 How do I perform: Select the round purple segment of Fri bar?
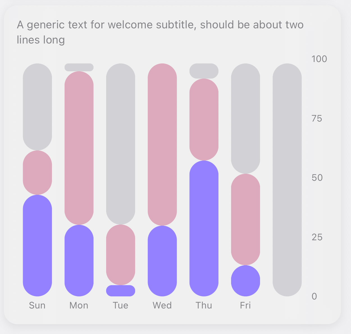[x=245, y=281]
